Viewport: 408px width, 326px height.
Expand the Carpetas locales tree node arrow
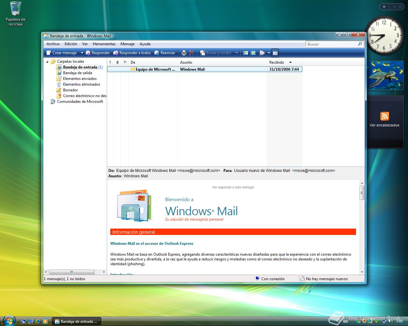point(48,61)
